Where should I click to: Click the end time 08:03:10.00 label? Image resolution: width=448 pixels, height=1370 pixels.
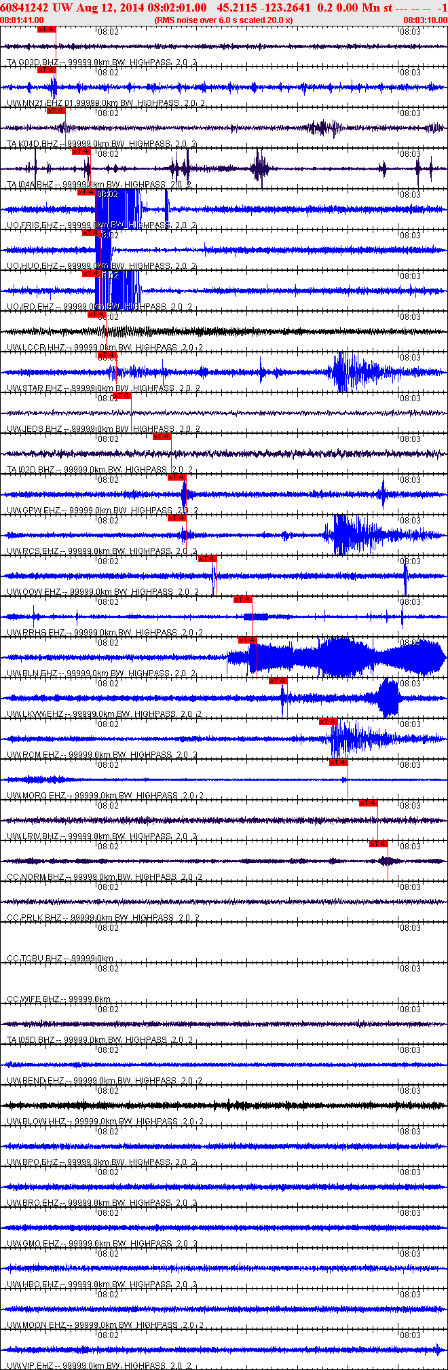point(426,20)
